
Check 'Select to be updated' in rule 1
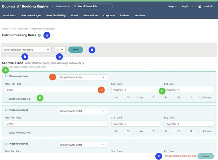(7, 99)
